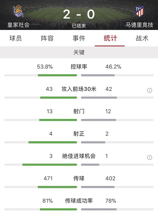Switch to the 球员 tab

point(16,38)
